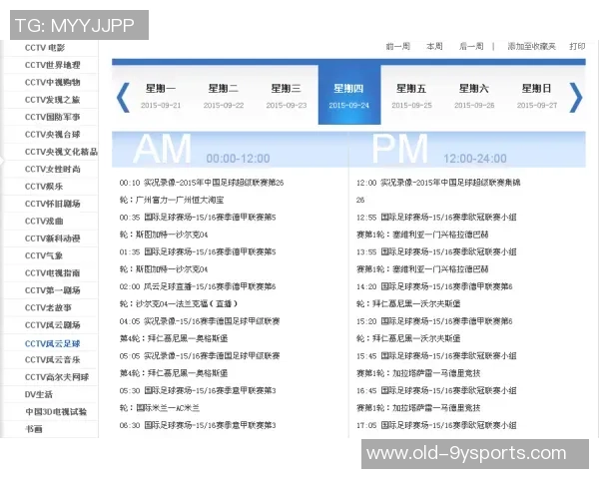Select the 星期一 2015-09-21 tab
599x479 pixels.
click(161, 95)
